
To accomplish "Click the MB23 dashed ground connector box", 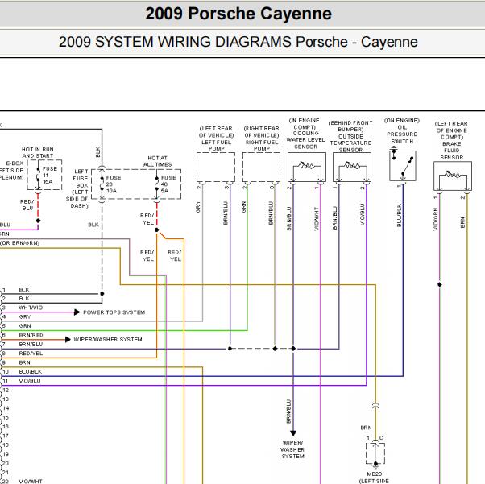I will point(375,453).
